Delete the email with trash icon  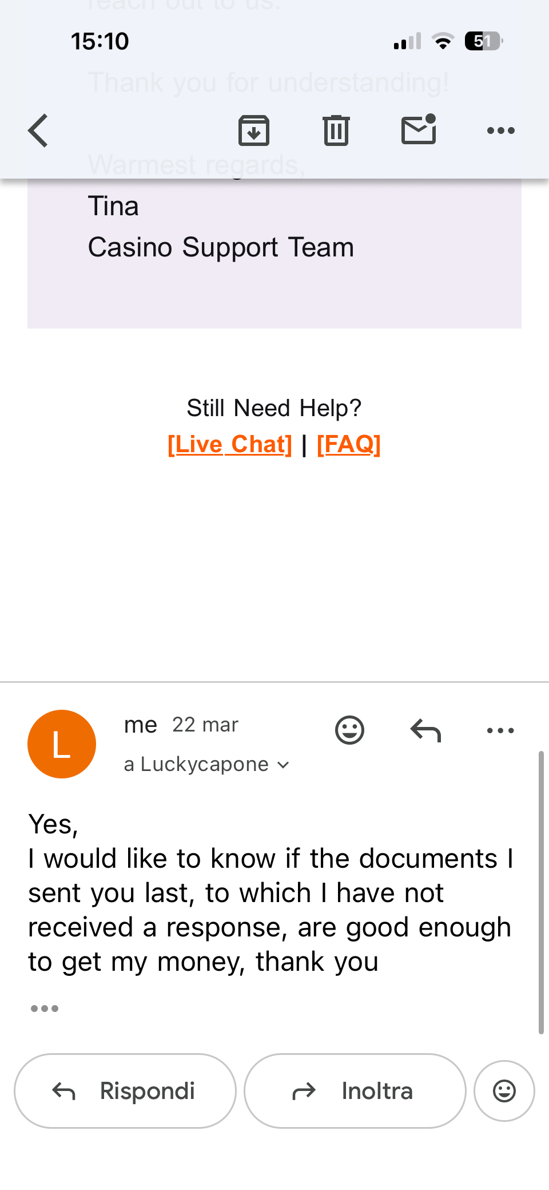click(336, 131)
